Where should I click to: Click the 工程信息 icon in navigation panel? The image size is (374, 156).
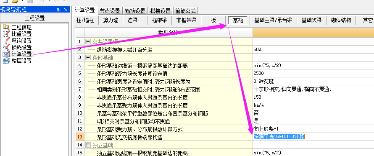pyautogui.click(x=6, y=27)
